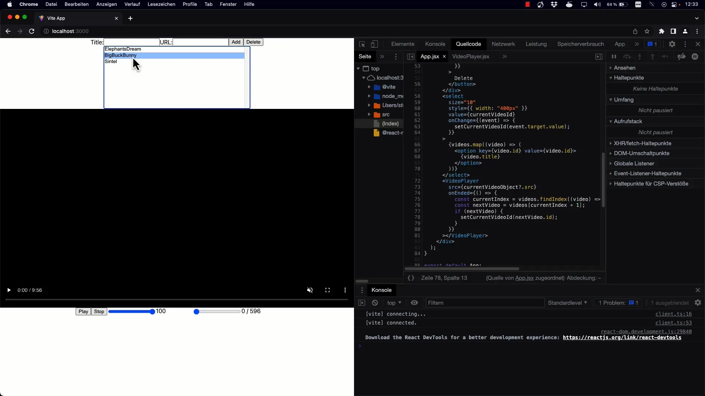The height and width of the screenshot is (396, 705).
Task: Toggle the video captions/subtitles icon
Action: point(345,290)
